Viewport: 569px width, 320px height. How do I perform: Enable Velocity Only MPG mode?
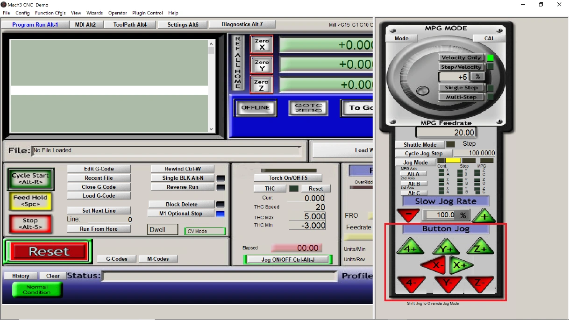coord(461,57)
